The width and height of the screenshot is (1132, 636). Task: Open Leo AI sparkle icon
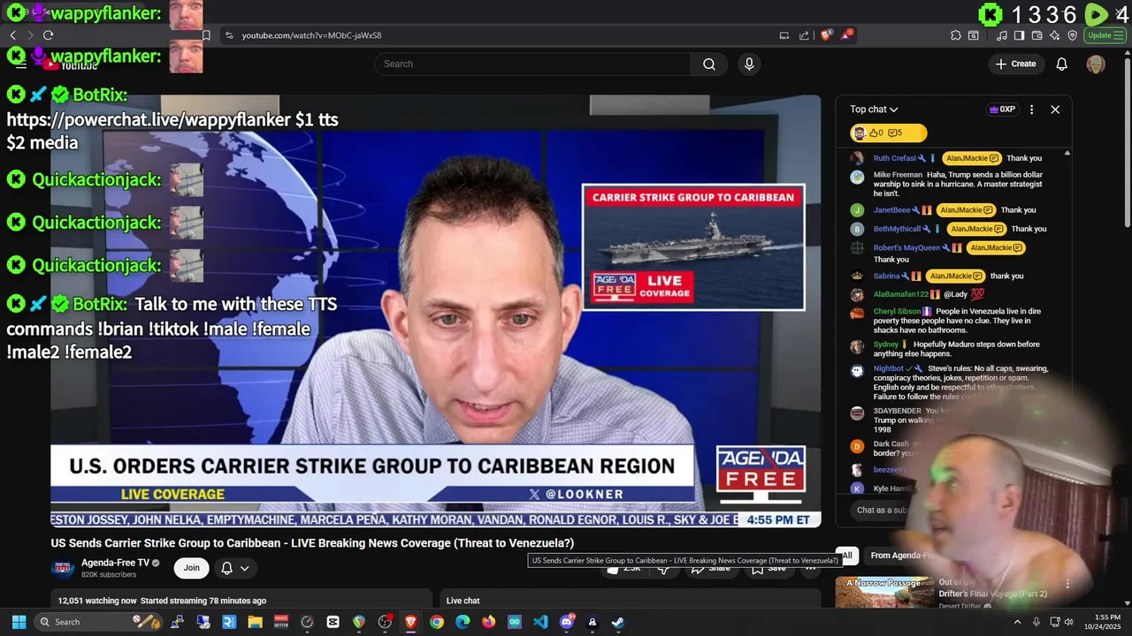point(1055,35)
